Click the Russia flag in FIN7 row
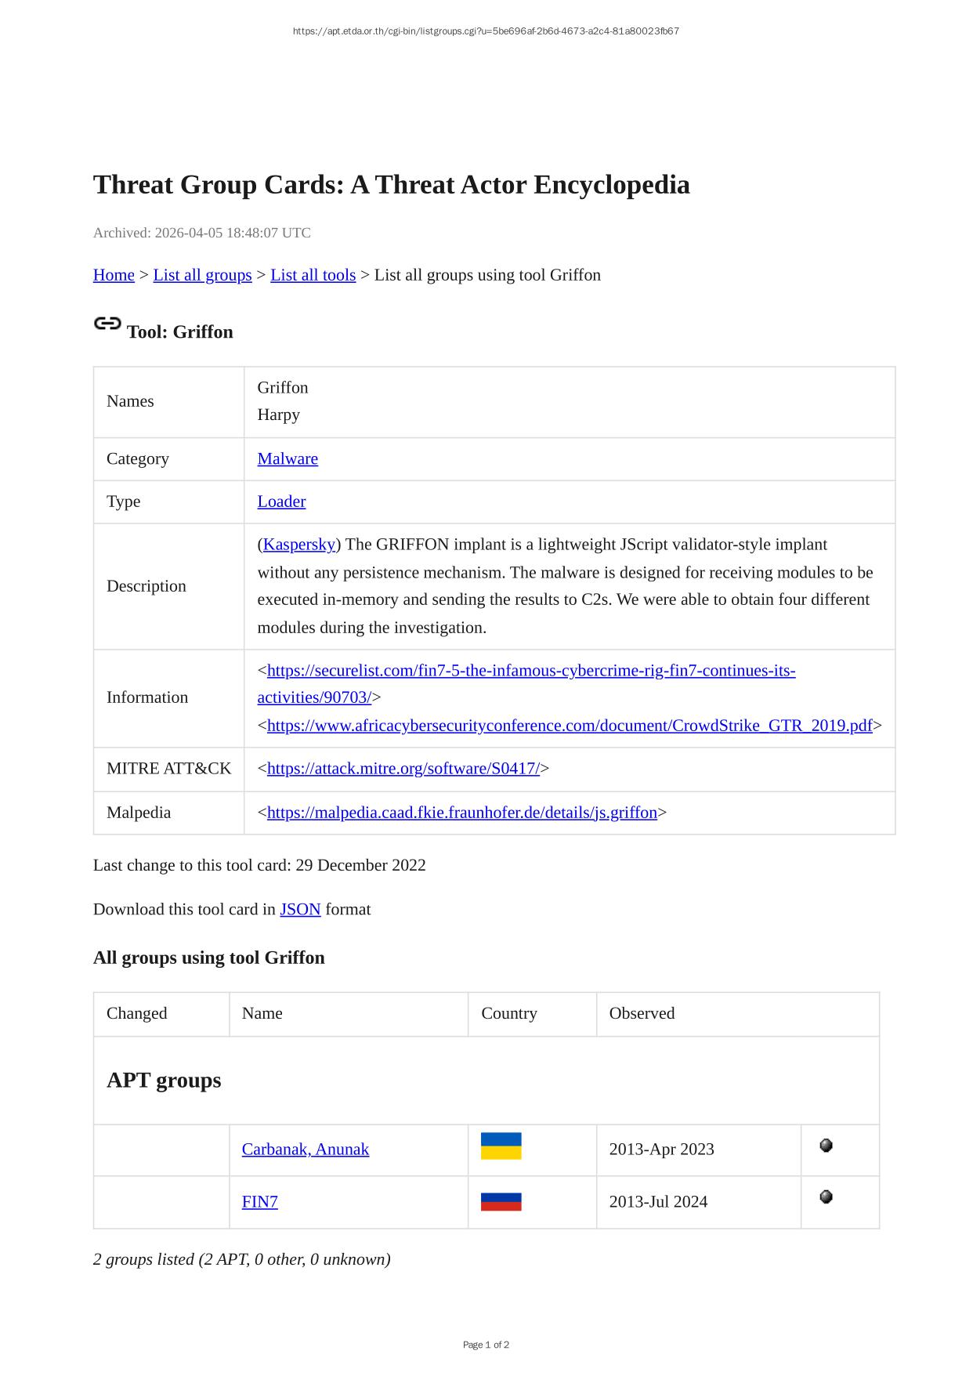 tap(501, 1201)
